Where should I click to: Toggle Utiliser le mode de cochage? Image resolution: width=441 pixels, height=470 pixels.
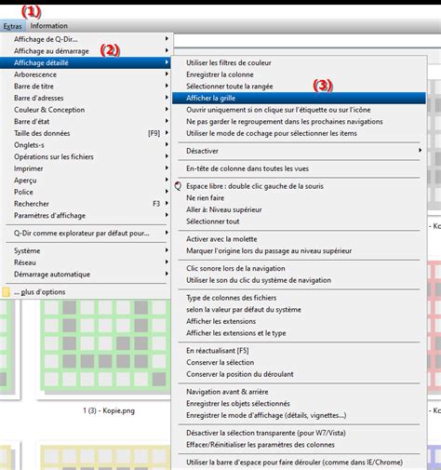[300, 133]
